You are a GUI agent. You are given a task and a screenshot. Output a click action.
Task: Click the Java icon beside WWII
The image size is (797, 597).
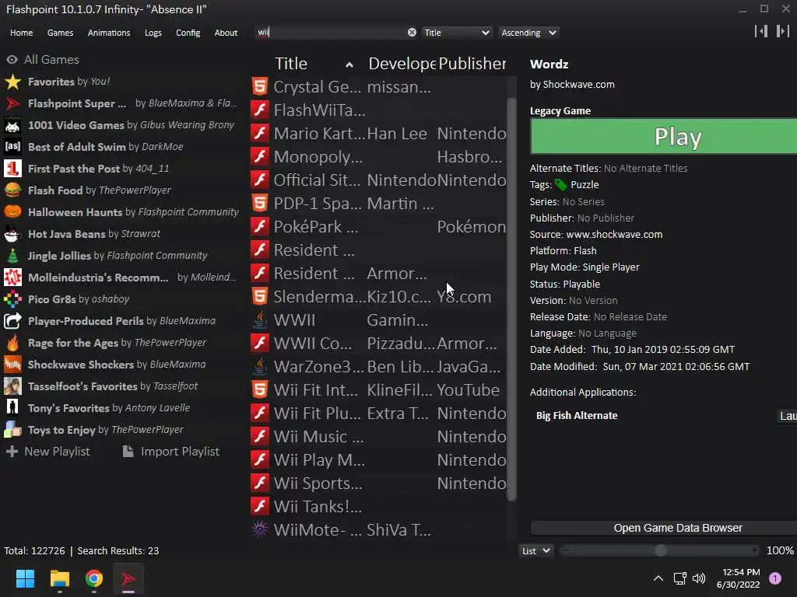(260, 319)
